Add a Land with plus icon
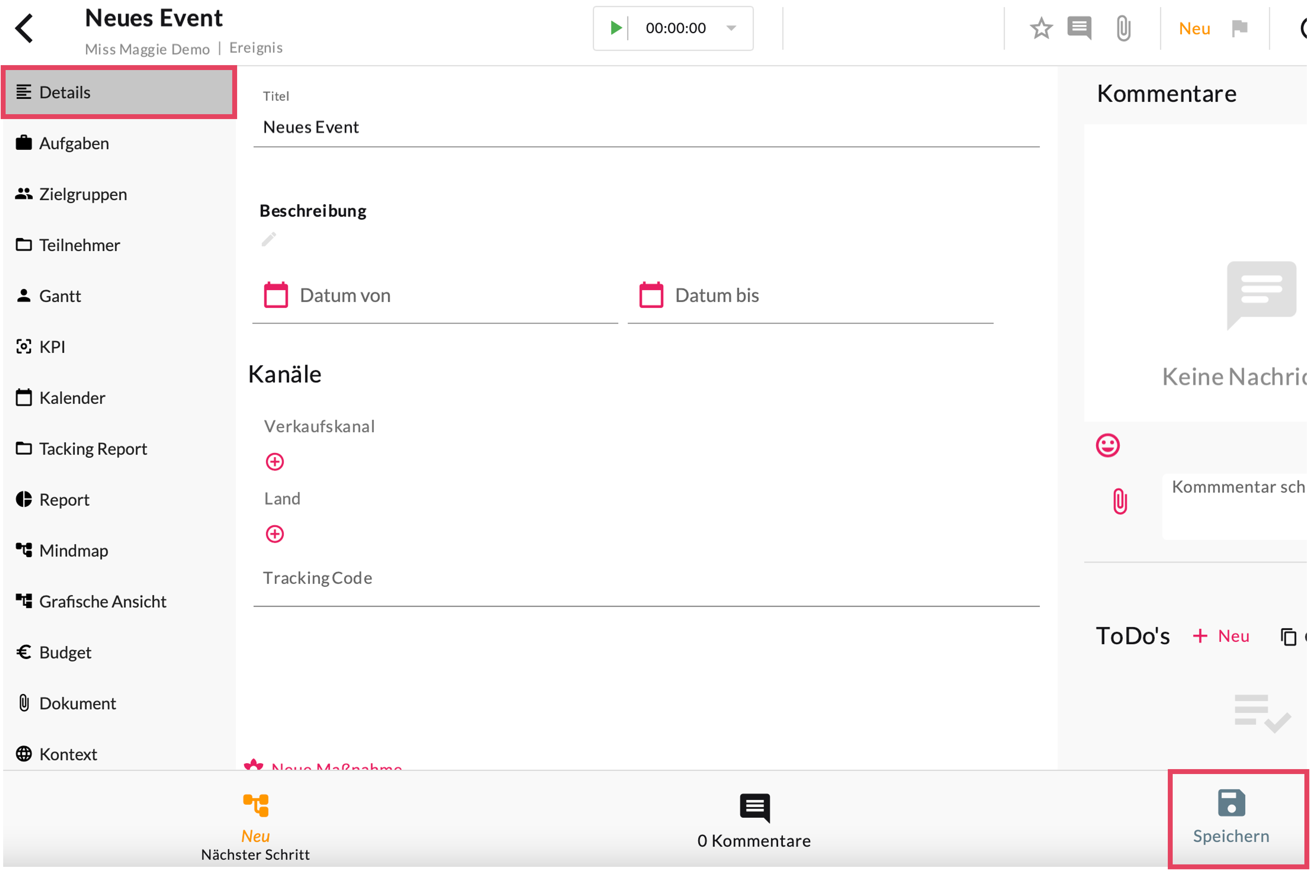 pos(275,534)
